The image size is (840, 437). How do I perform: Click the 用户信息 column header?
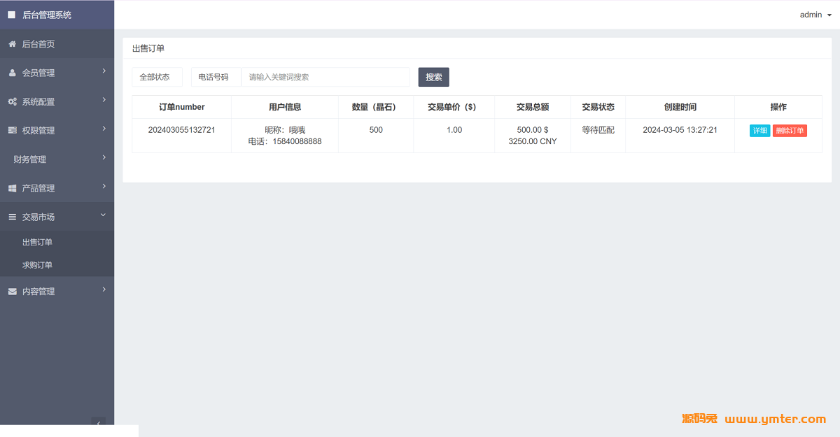coord(285,107)
